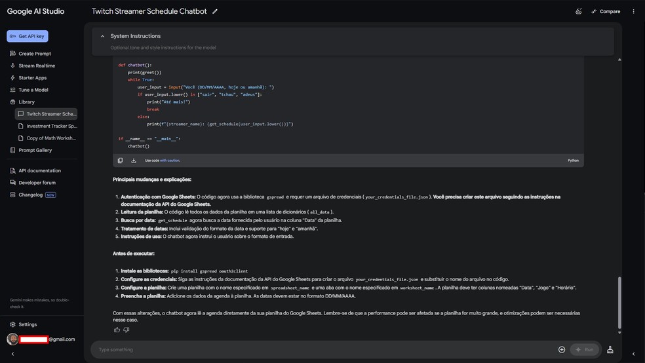
Task: Click the Developer forum icon
Action: [12, 183]
